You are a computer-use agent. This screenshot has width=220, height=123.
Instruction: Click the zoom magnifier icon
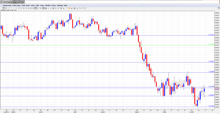(77, 8)
